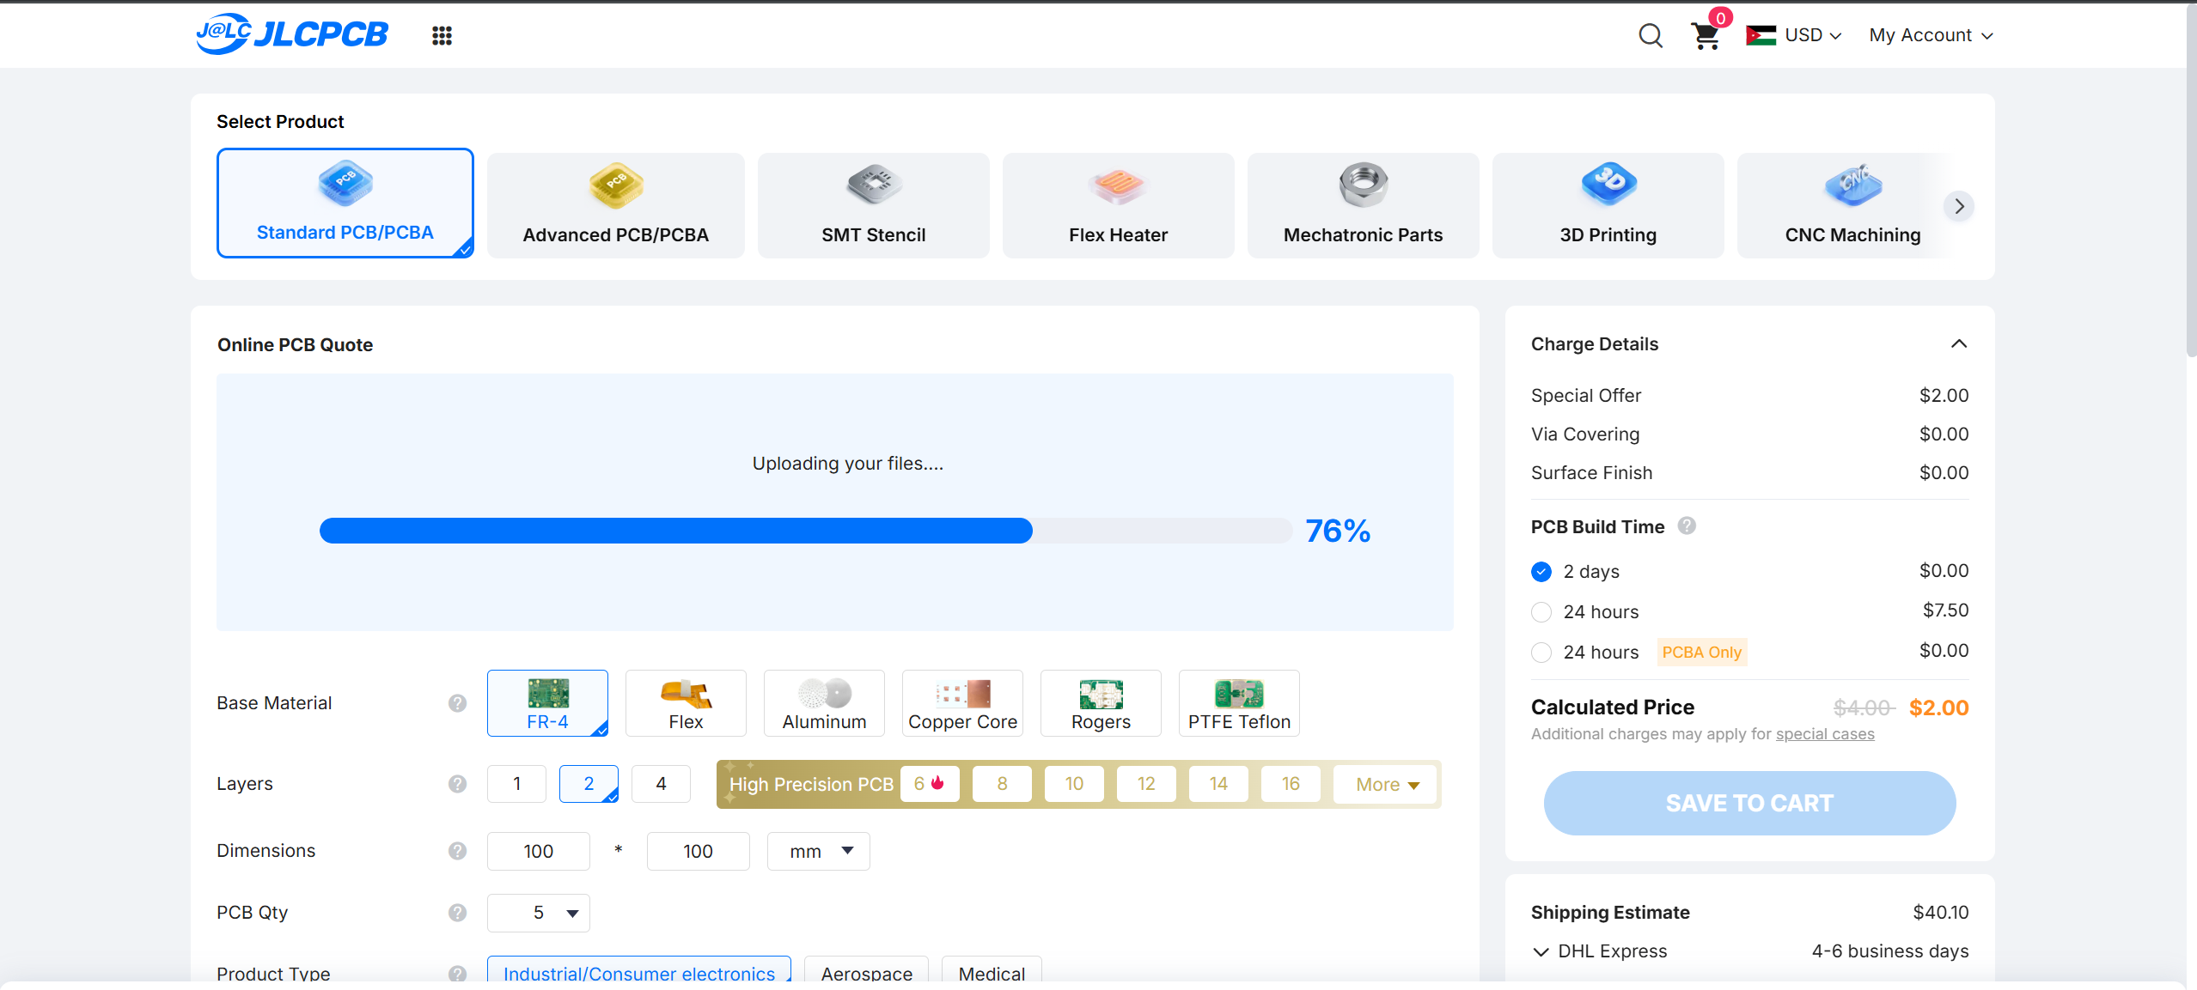Screen dimensions: 2197x990
Task: Set layers to 6 high precision
Action: click(930, 784)
